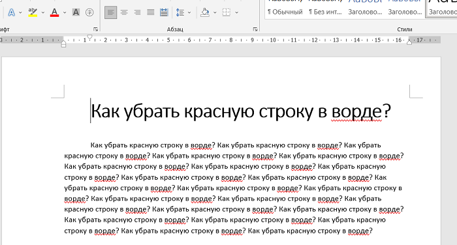Image resolution: width=457 pixels, height=245 pixels.
Task: Click the horizontal ruler at mark 10
Action: click(x=273, y=40)
